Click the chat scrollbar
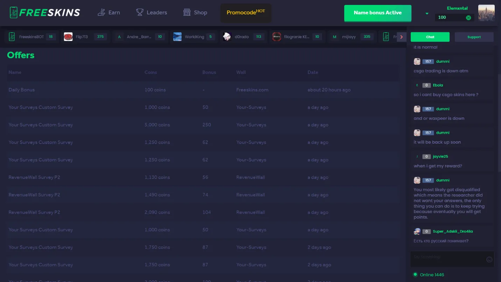 pyautogui.click(x=499, y=123)
